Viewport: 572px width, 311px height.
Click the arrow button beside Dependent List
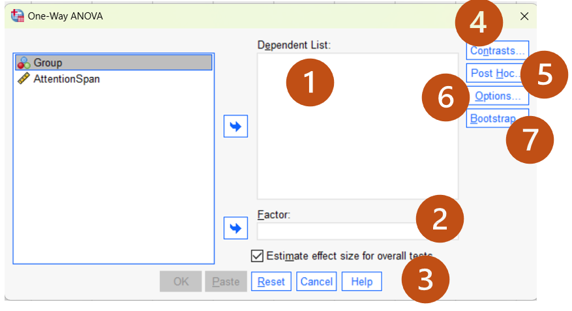coord(235,126)
